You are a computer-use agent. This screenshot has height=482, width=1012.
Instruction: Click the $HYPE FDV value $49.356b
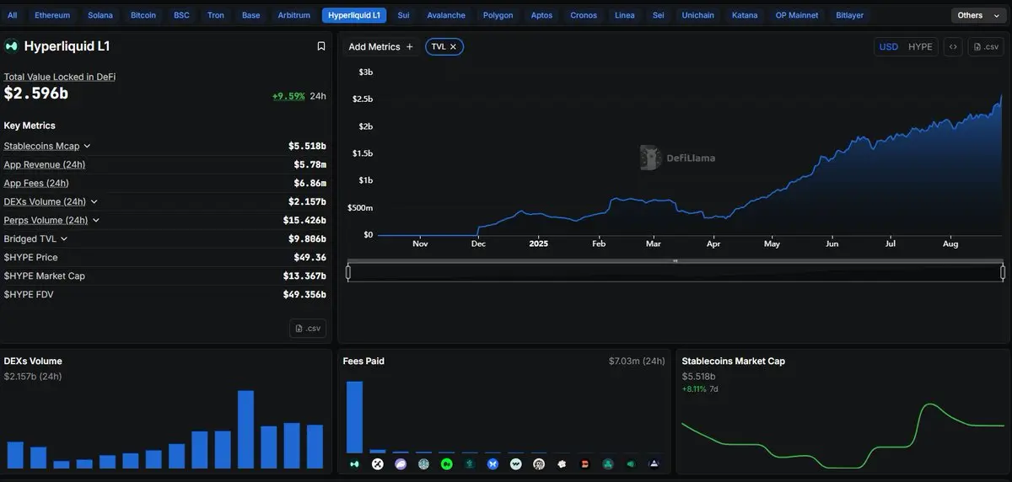(304, 295)
